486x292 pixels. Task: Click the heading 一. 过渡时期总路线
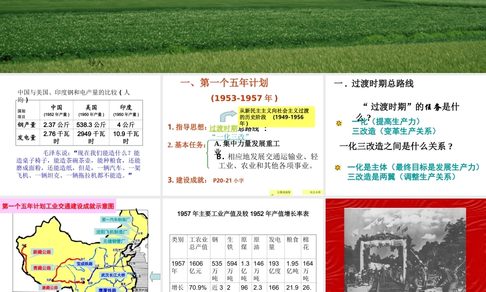tap(374, 84)
